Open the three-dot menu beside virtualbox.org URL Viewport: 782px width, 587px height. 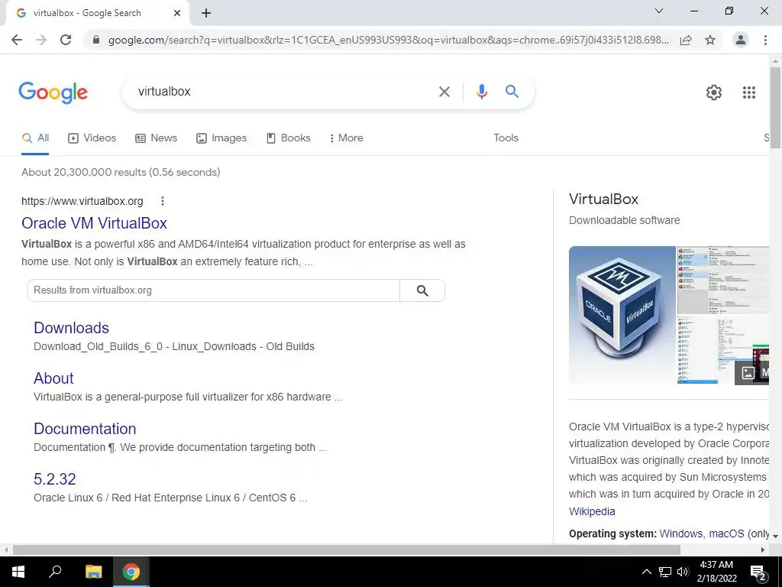point(163,201)
